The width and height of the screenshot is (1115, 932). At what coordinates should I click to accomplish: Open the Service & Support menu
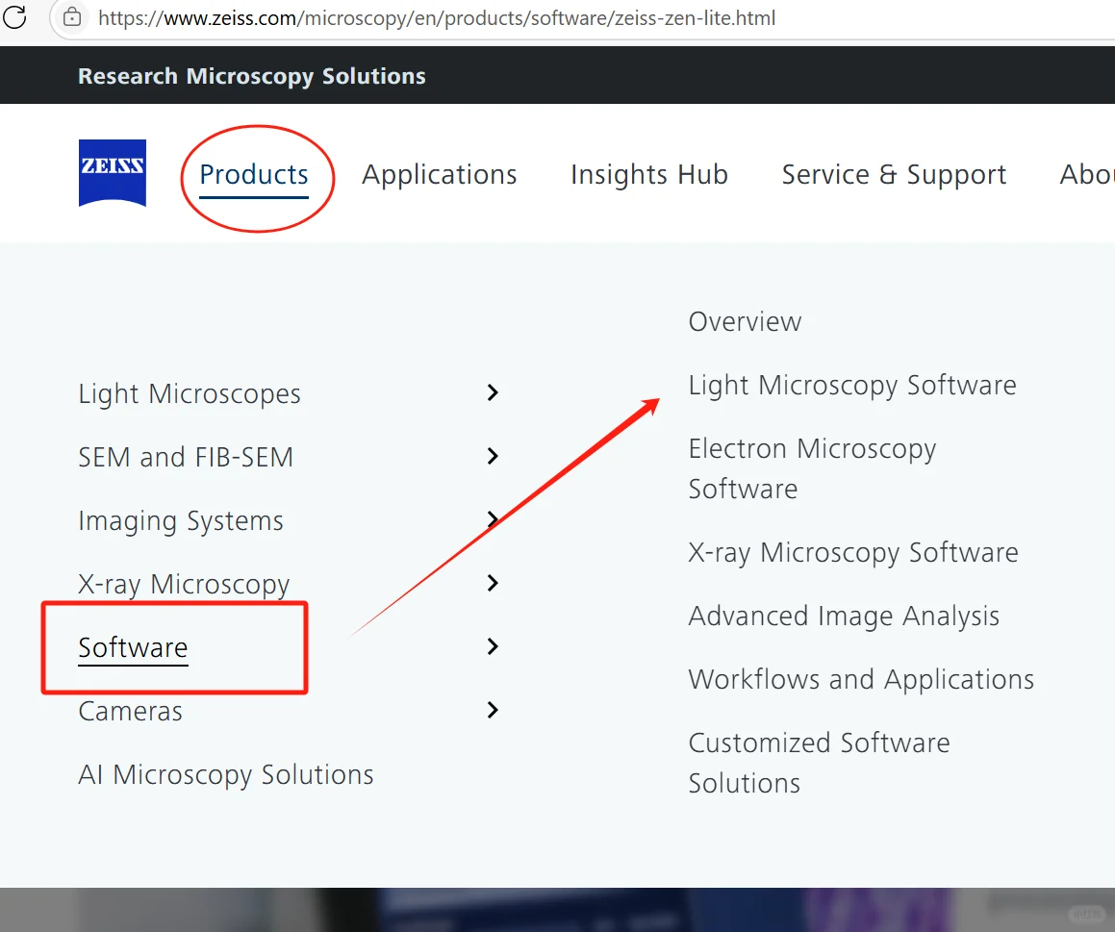pos(894,175)
